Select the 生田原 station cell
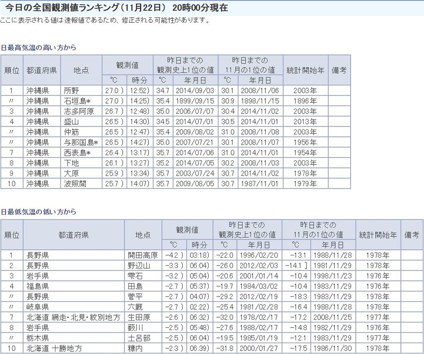This screenshot has height=354, width=424. 143,317
